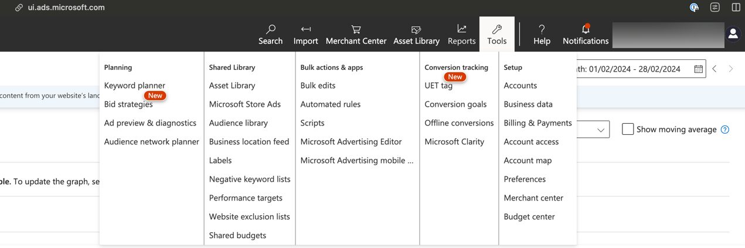Open the Import tool

point(305,34)
